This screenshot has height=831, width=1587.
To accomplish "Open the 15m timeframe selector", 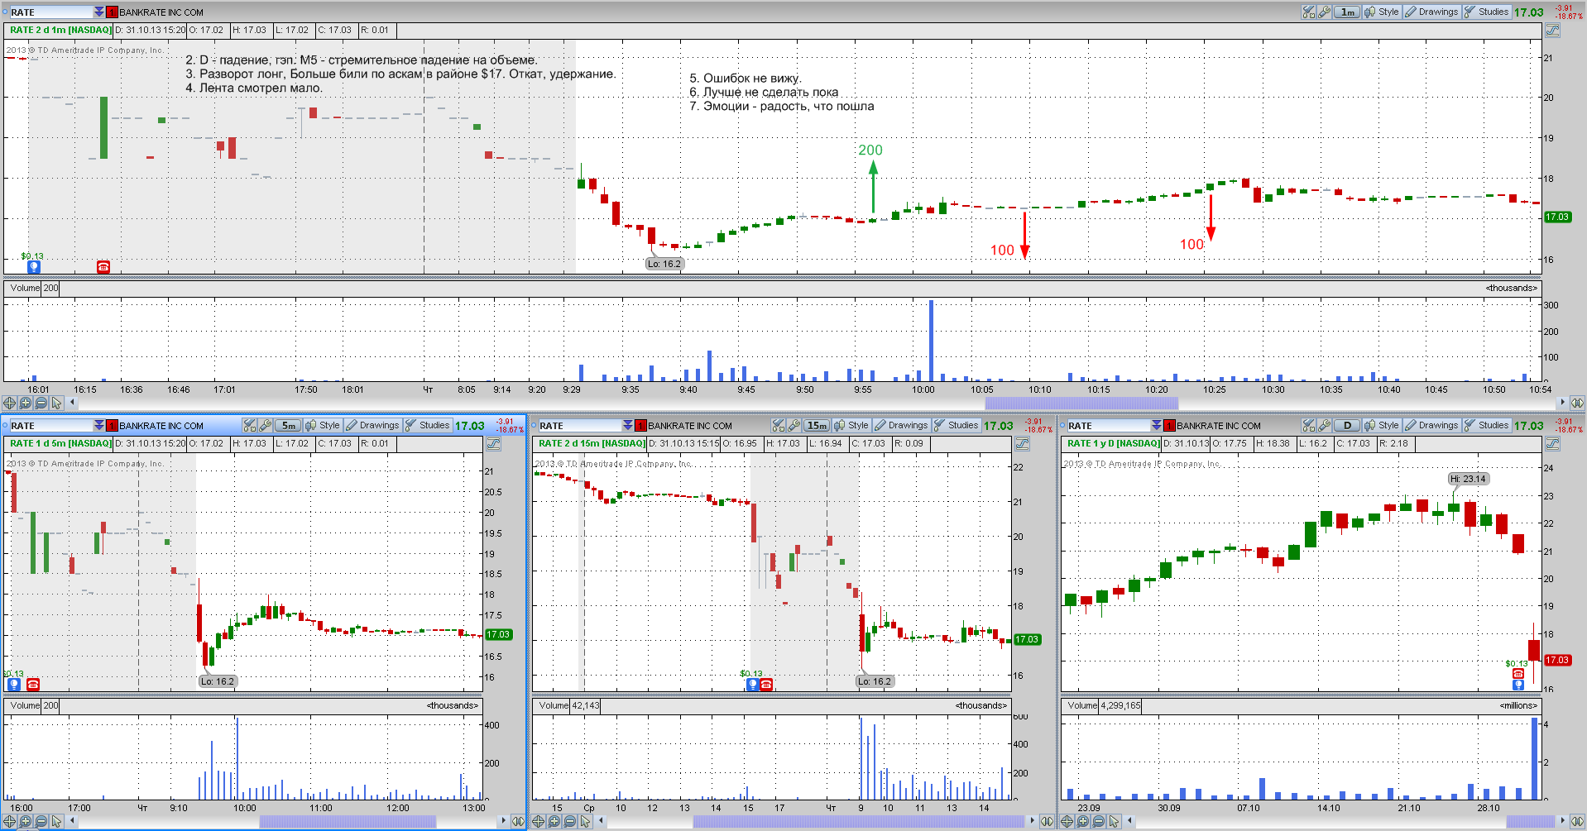I will click(817, 425).
